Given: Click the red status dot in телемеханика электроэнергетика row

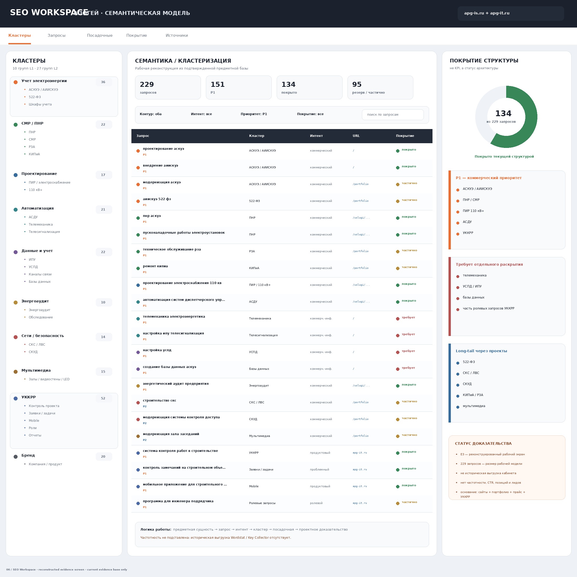Looking at the screenshot, I should (x=398, y=319).
